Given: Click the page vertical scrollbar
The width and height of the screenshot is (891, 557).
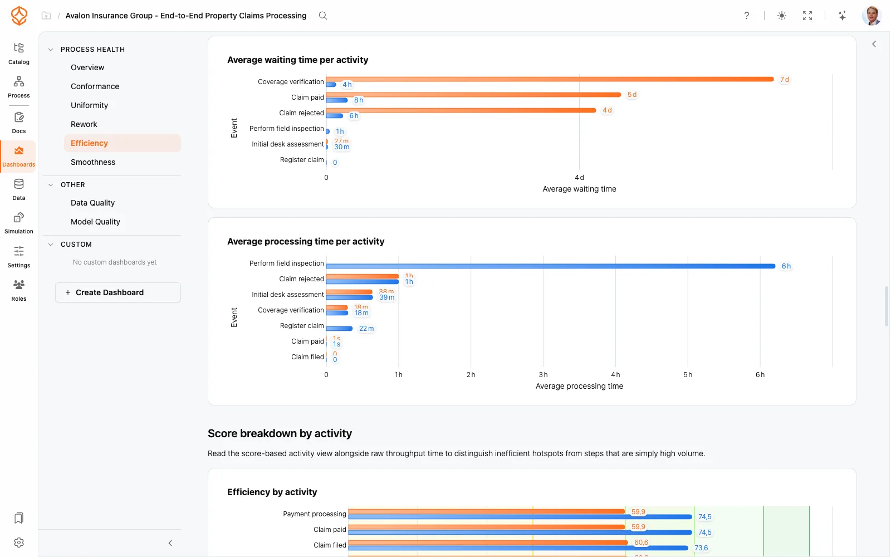Looking at the screenshot, I should (x=887, y=306).
